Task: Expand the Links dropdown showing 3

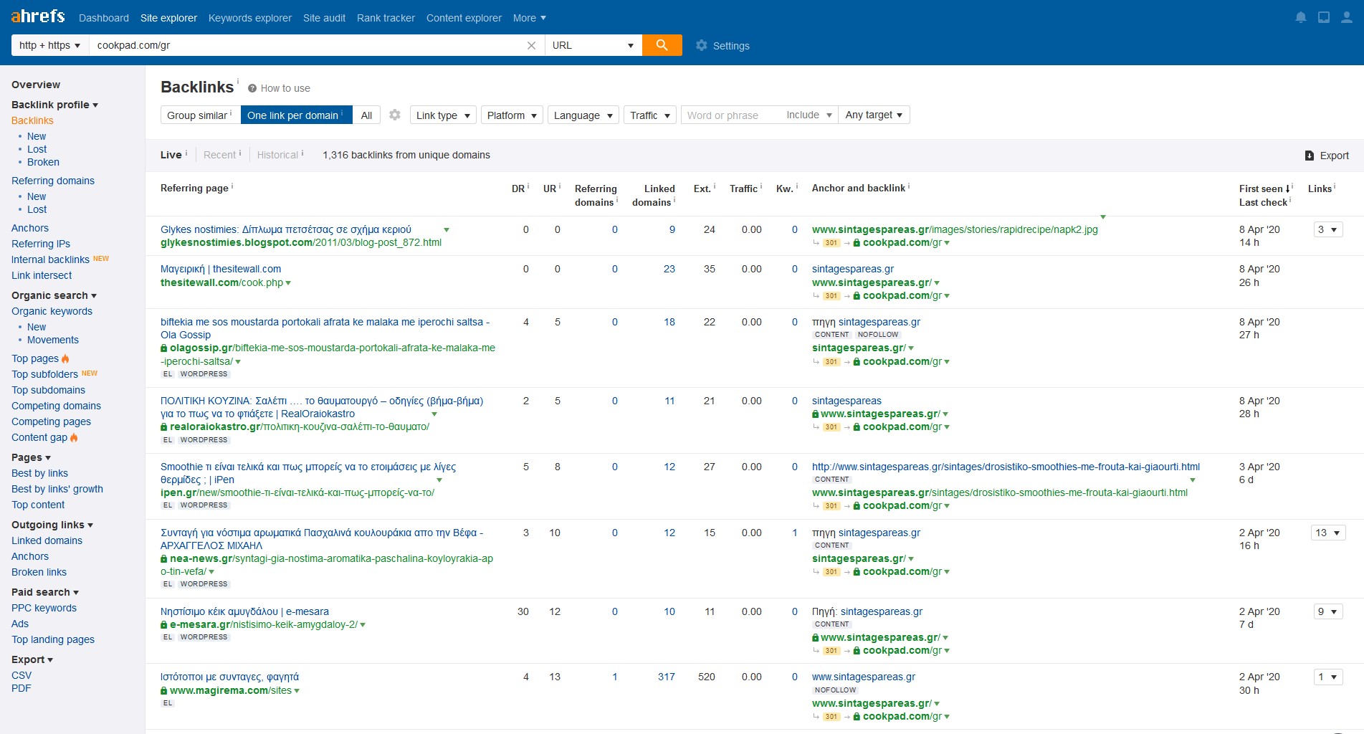Action: tap(1328, 229)
